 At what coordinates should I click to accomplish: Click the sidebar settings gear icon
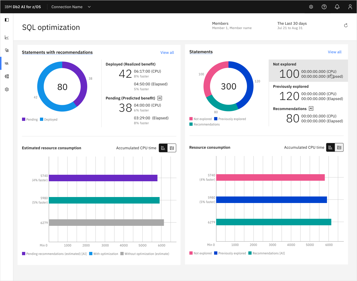[7, 89]
